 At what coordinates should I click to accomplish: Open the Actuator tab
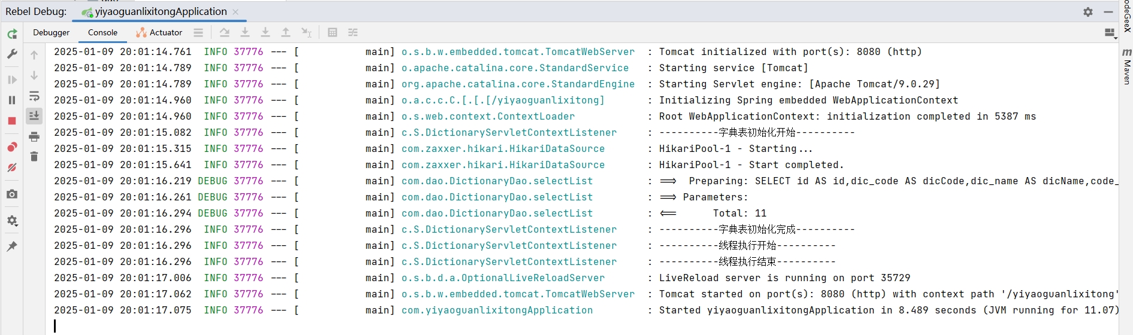pyautogui.click(x=159, y=33)
